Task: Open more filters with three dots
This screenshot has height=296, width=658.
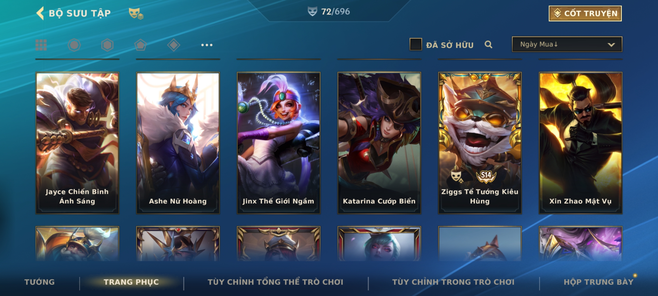Action: click(207, 45)
